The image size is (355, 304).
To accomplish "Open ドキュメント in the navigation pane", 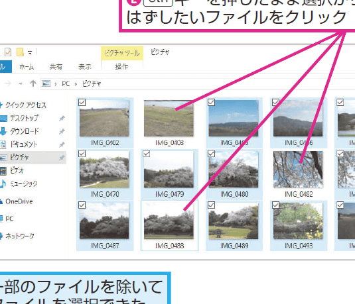I will 23,144.
